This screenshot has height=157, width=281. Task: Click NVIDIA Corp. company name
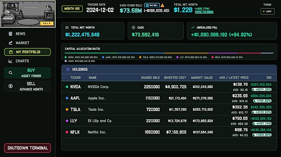[98, 87]
